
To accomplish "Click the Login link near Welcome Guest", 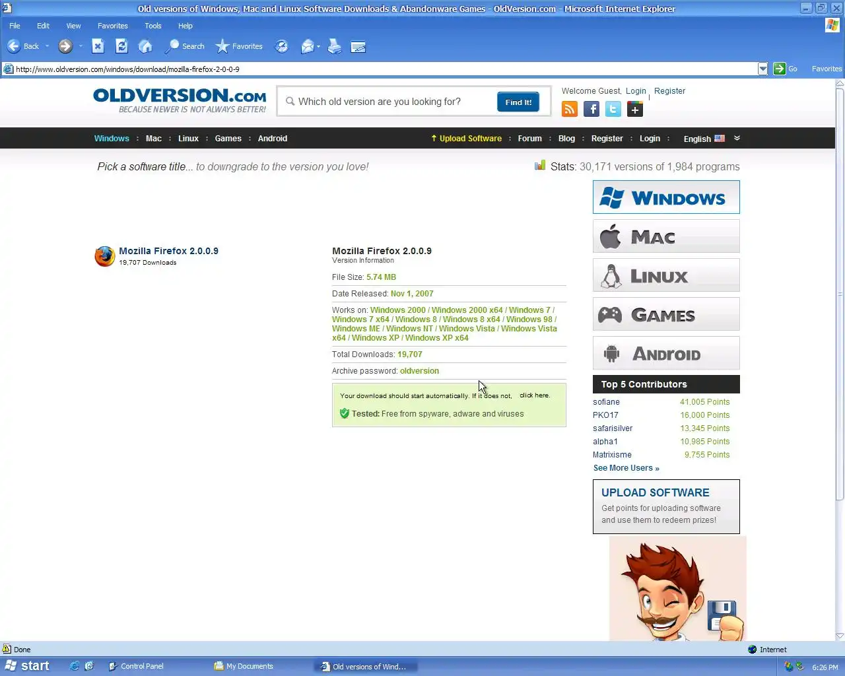I will coord(636,91).
